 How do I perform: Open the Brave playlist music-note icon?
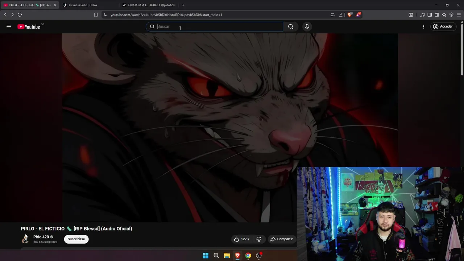coord(422,15)
